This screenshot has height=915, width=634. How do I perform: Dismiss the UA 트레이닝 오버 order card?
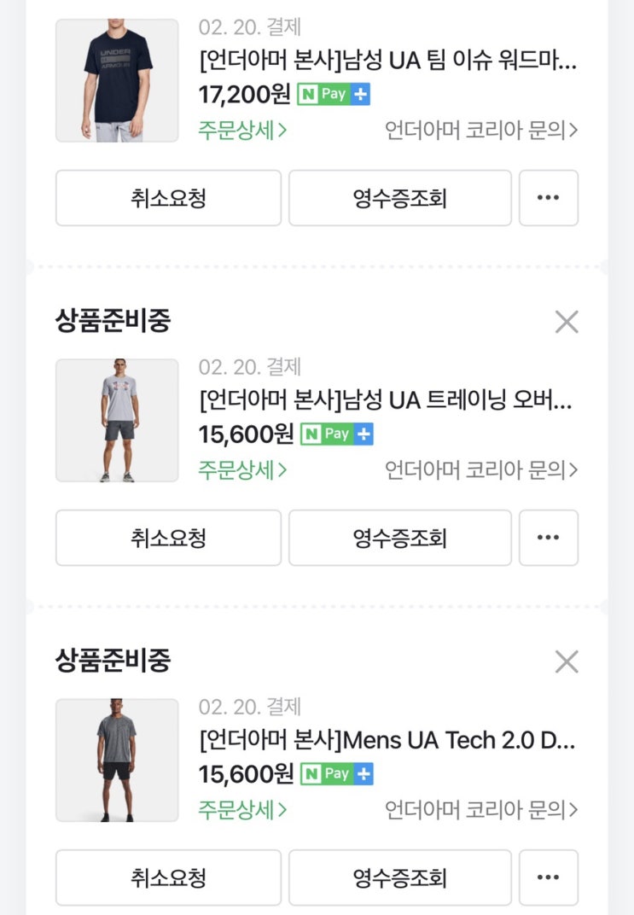pos(567,322)
